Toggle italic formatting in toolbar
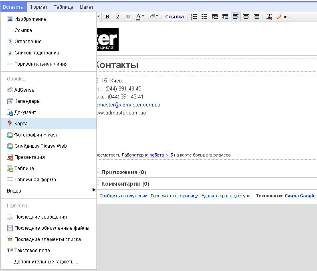The height and width of the screenshot is (271, 317). coord(118,17)
